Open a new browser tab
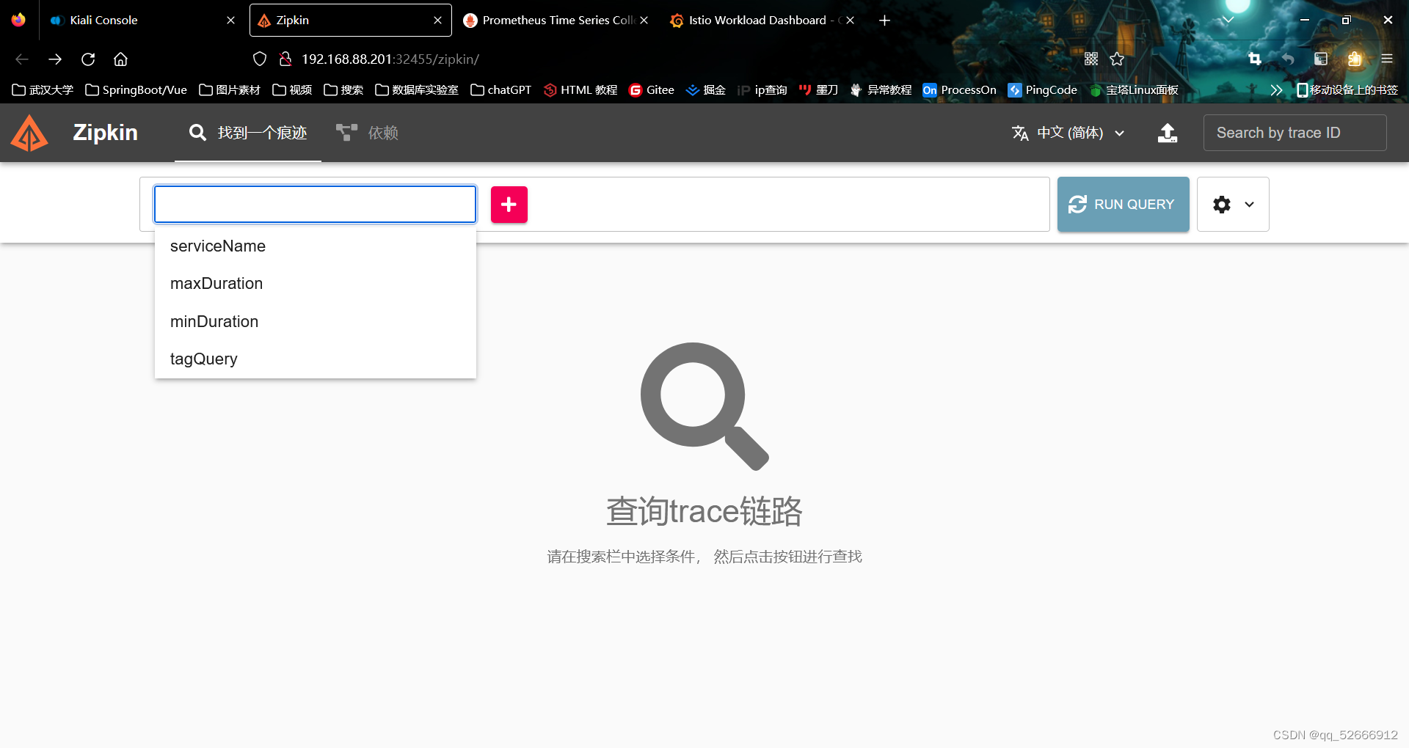Screen dimensions: 1409x748 [x=884, y=21]
